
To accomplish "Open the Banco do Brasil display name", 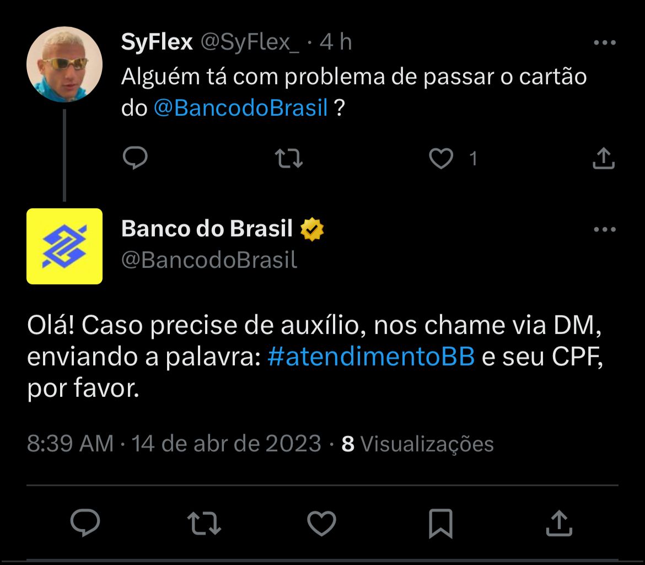I will coord(207,229).
